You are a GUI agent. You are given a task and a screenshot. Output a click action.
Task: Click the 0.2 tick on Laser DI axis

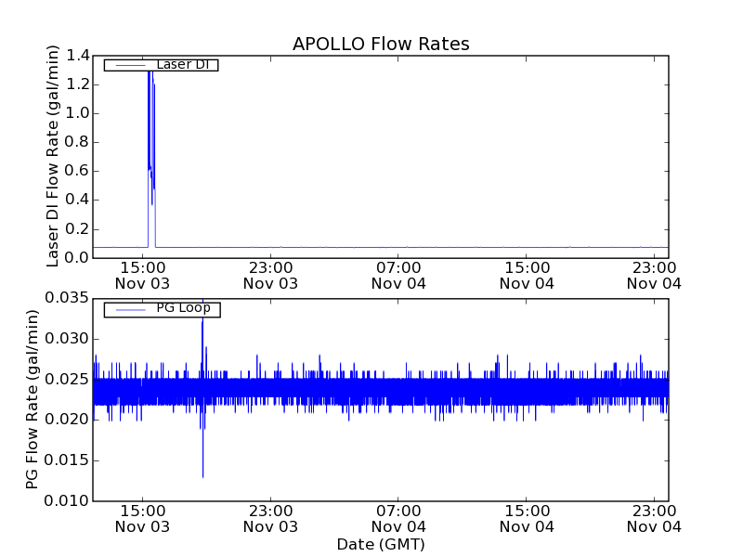pyautogui.click(x=77, y=229)
